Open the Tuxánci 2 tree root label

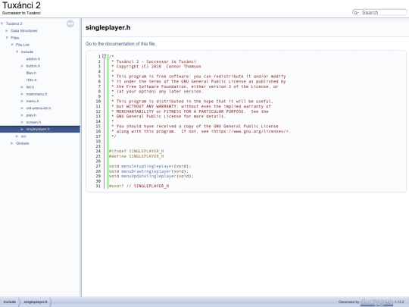click(14, 23)
